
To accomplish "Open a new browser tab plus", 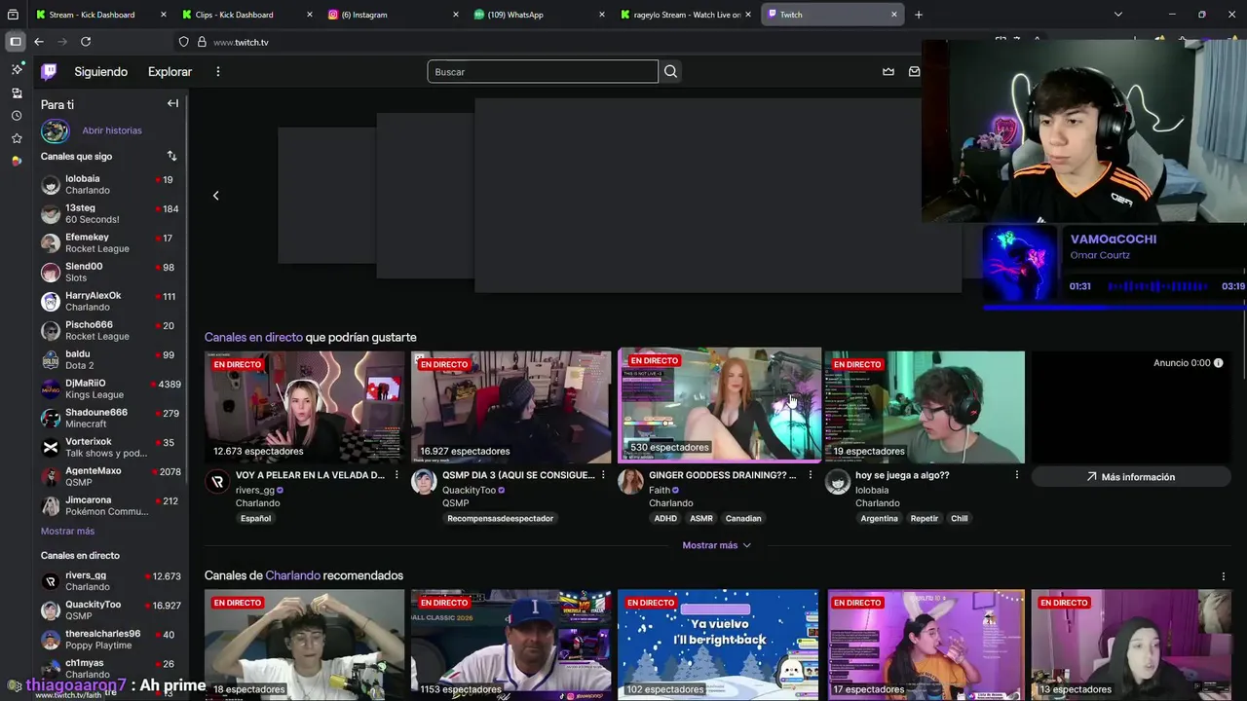I will tap(918, 15).
